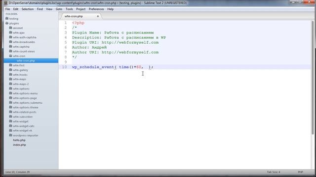
Task: Click the wp_schedule_event function name
Action: click(x=93, y=67)
